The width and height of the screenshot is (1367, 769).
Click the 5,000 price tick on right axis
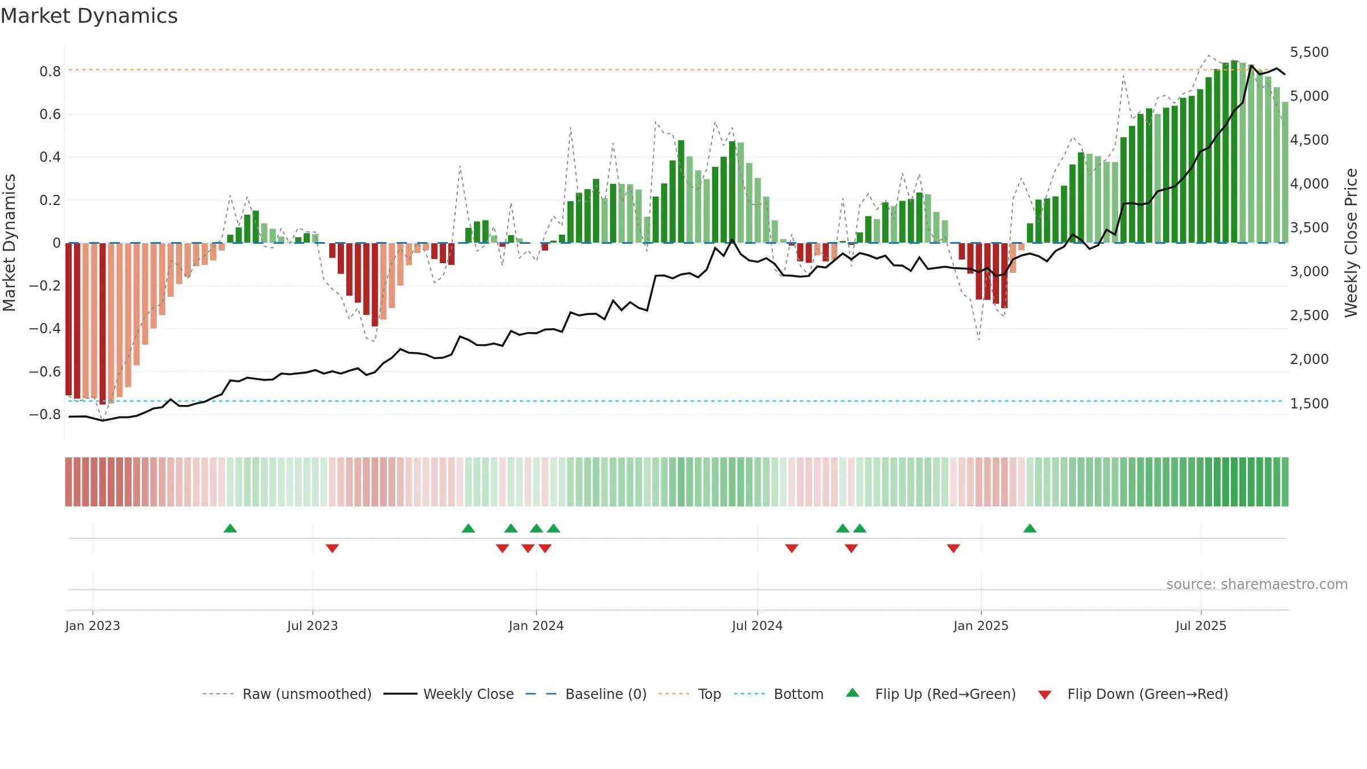click(x=1309, y=96)
